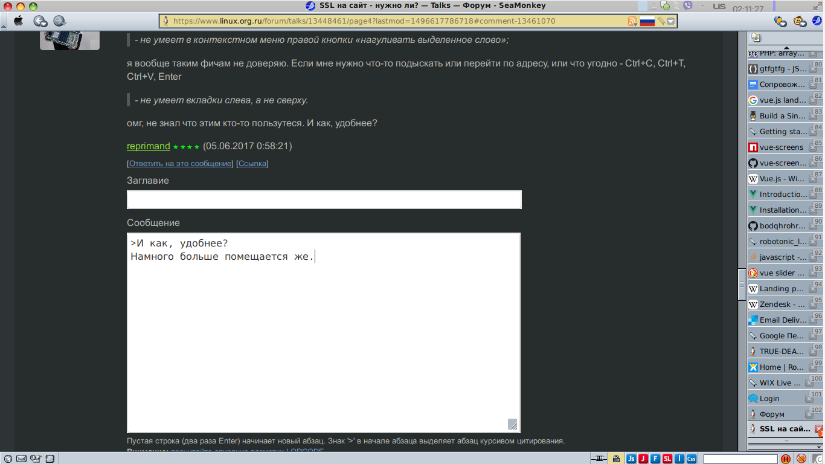Click the padlock security icon in status bar
825x464 pixels.
616,459
